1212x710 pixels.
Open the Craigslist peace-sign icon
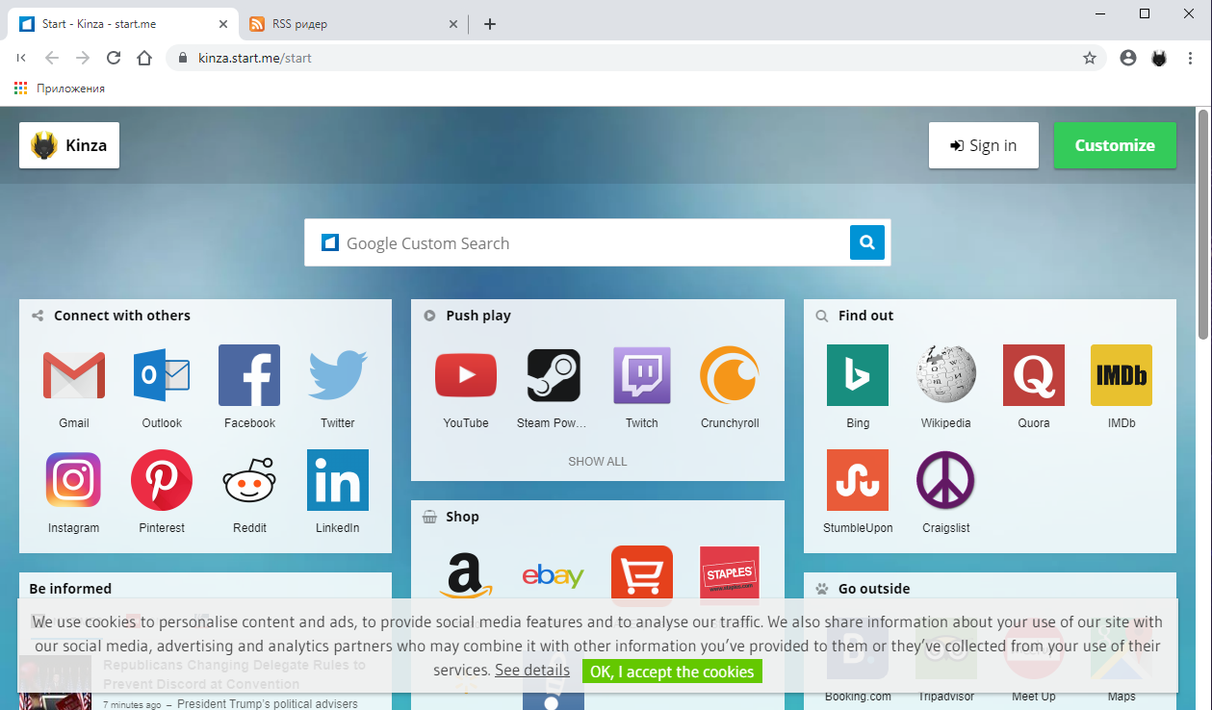[945, 480]
